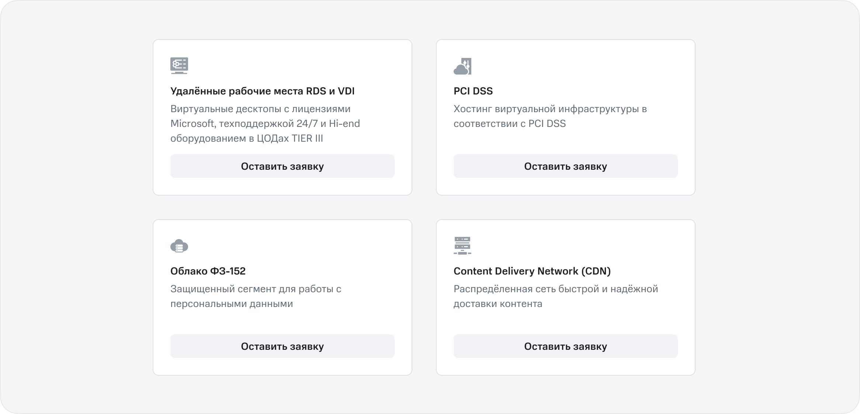Open the PCI DSS heading
Viewport: 860px width, 414px height.
pyautogui.click(x=473, y=91)
